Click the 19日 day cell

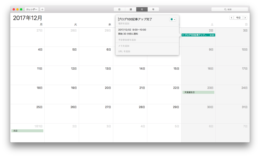pyautogui.click(x=62, y=95)
